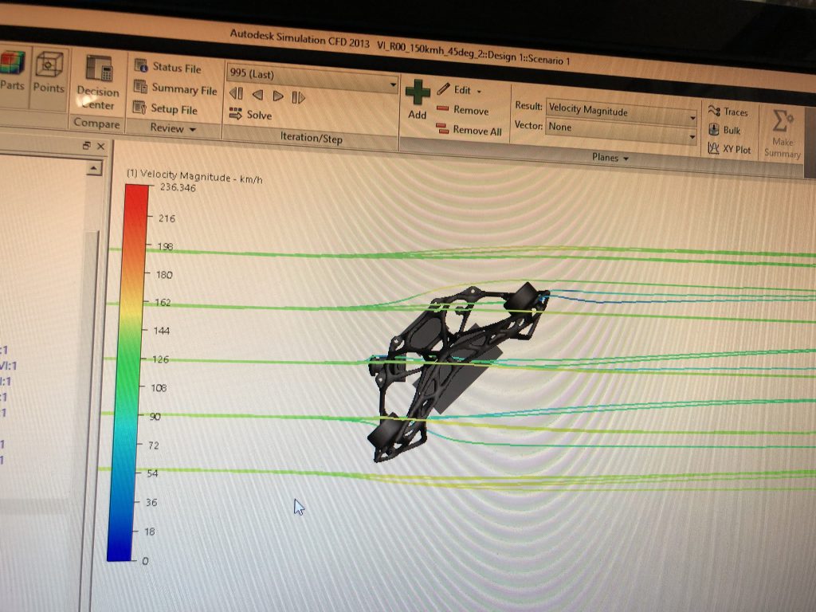Click the 'Result:' field label
816x612 pixels.
(528, 106)
